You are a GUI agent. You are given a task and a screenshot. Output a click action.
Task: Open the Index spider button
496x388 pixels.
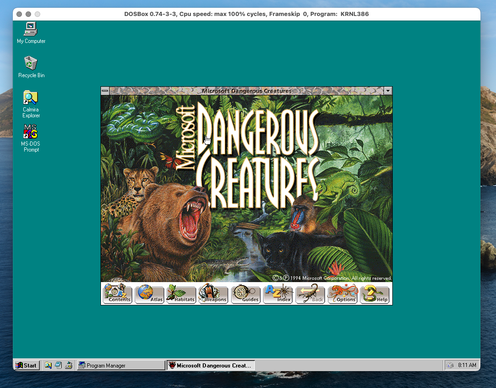point(278,294)
